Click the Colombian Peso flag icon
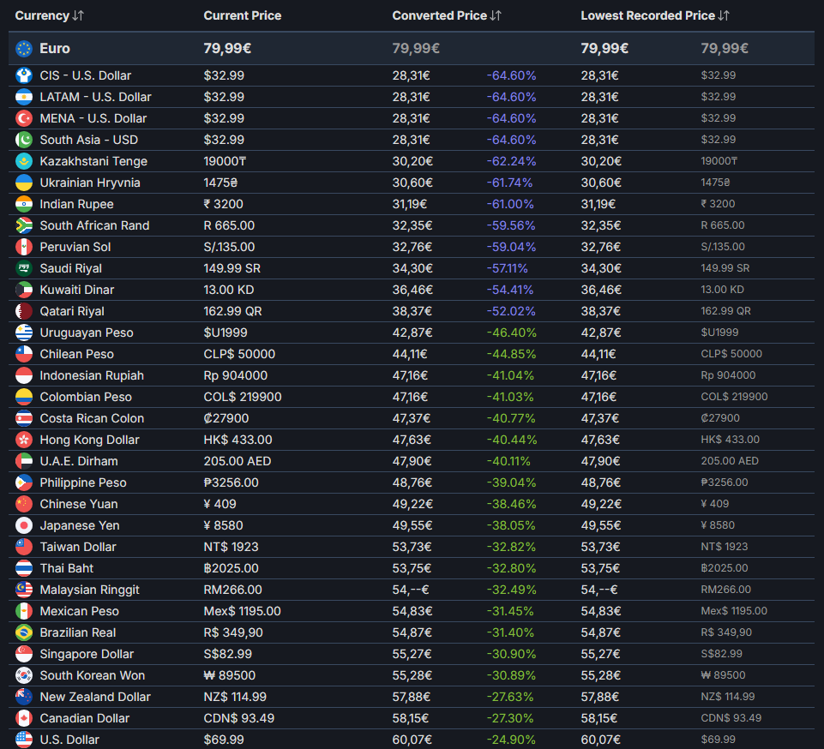The width and height of the screenshot is (824, 749). [x=24, y=397]
